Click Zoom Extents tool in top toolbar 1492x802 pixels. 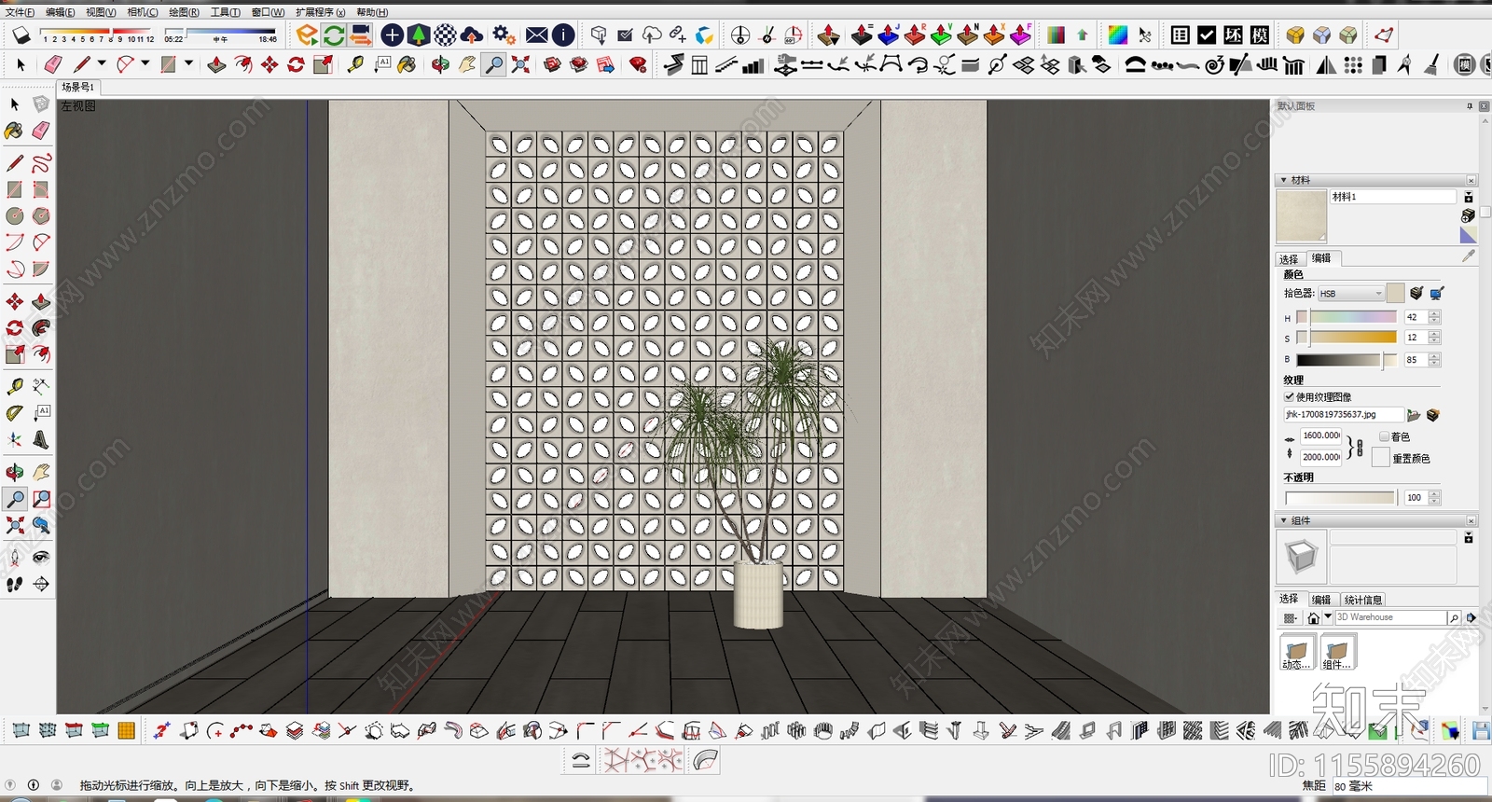520,64
